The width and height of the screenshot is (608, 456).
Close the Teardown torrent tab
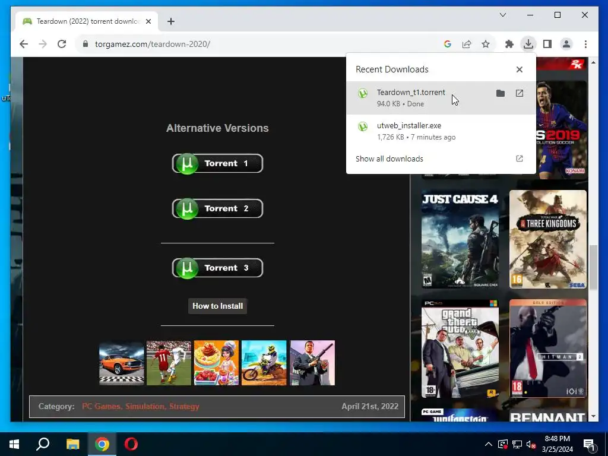[148, 21]
